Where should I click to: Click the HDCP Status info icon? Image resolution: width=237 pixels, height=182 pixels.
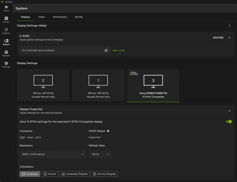(x=108, y=131)
